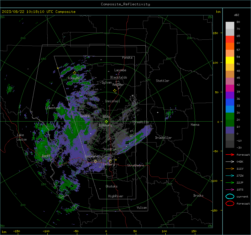The width and height of the screenshot is (251, 235).
Task: Click the cyan 27ZW arrow symbol
Action: click(x=230, y=175)
